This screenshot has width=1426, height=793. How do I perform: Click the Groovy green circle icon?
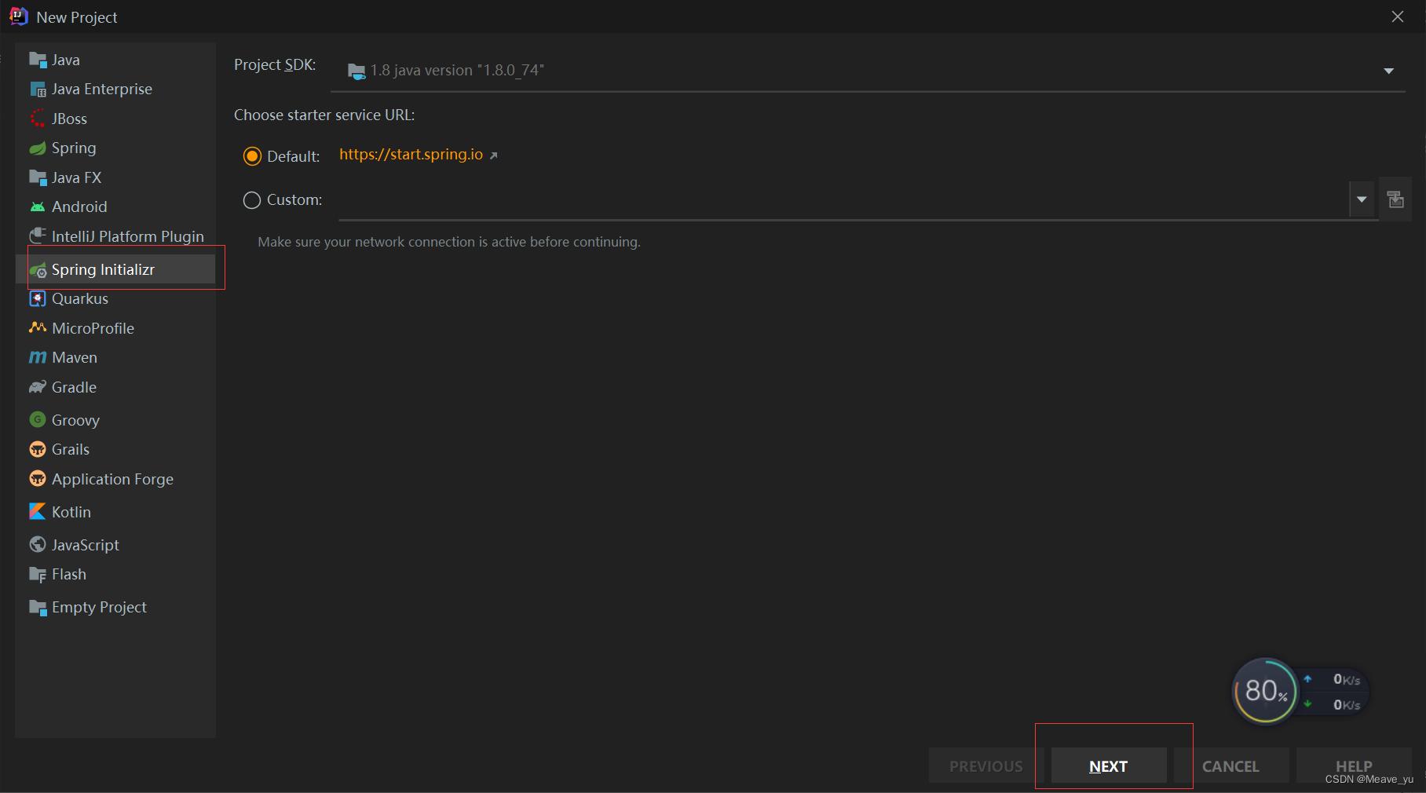38,419
